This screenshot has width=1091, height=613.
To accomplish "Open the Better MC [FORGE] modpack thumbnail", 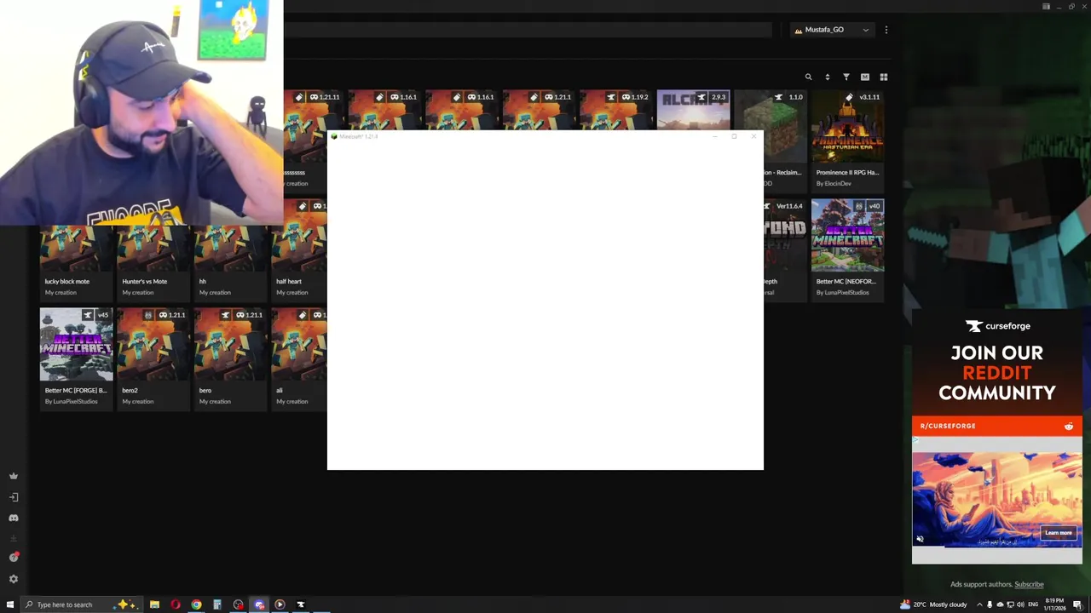I will [x=76, y=345].
